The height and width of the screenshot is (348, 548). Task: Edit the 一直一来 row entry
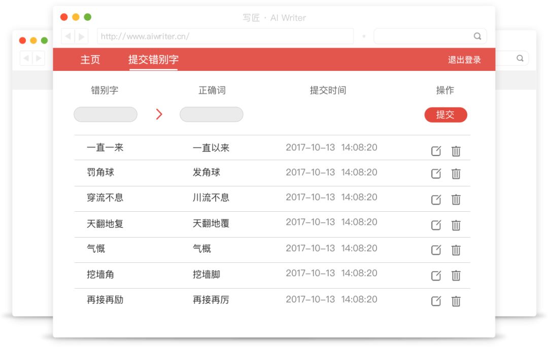[436, 151]
